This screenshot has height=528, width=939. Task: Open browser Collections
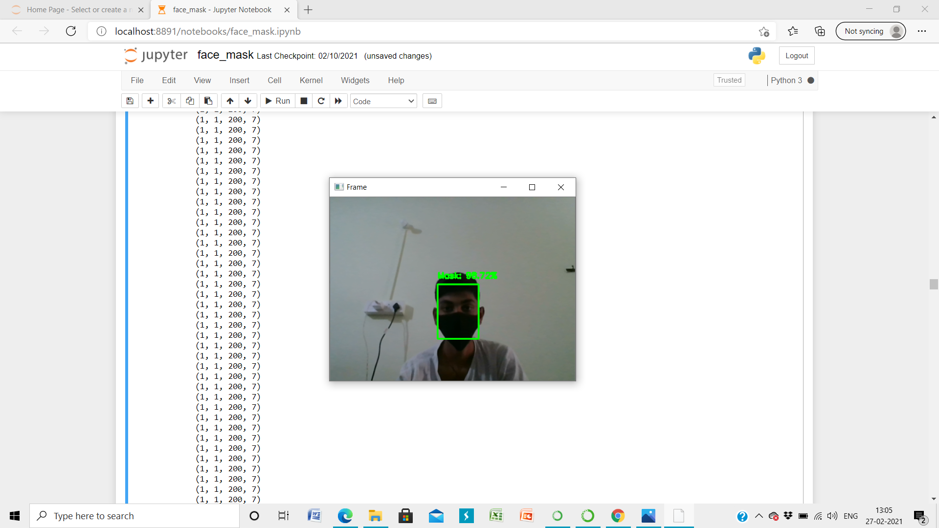pyautogui.click(x=820, y=31)
